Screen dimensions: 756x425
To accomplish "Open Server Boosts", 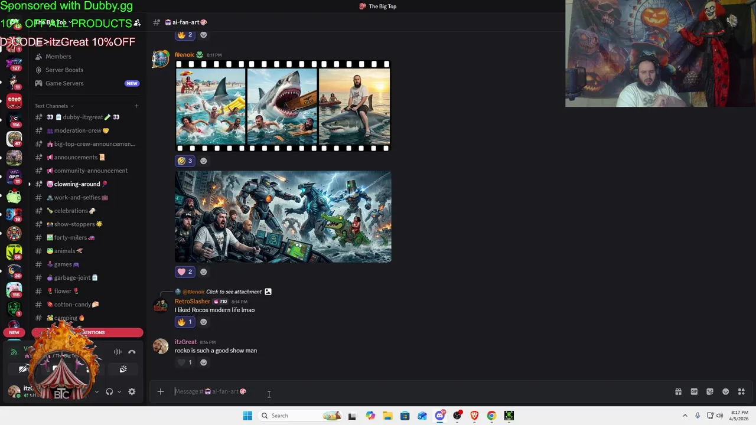I will point(64,70).
